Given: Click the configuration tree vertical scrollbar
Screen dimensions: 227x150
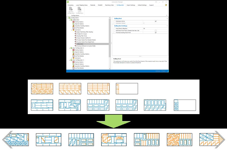Looking at the screenshot, I should (x=109, y=37).
